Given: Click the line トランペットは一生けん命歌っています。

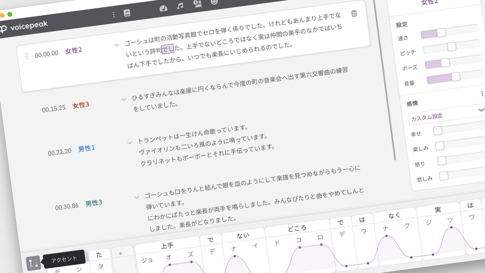Looking at the screenshot, I should [x=193, y=134].
